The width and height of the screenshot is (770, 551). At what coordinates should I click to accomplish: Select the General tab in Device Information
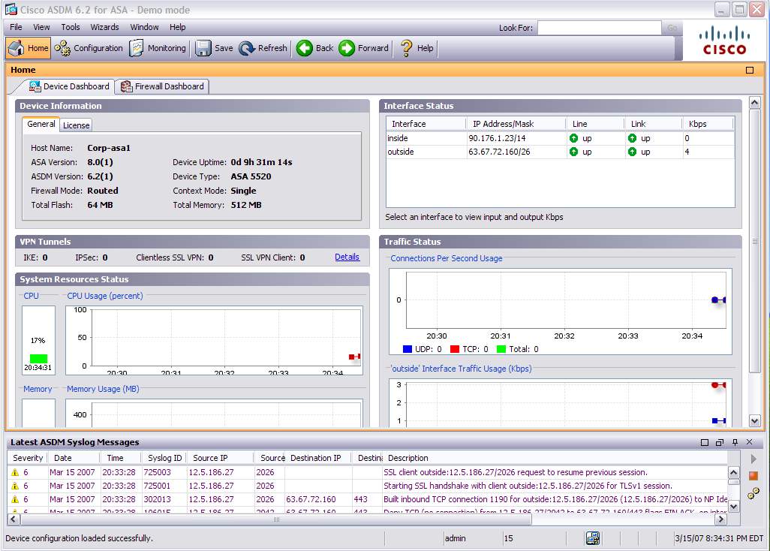click(x=41, y=125)
